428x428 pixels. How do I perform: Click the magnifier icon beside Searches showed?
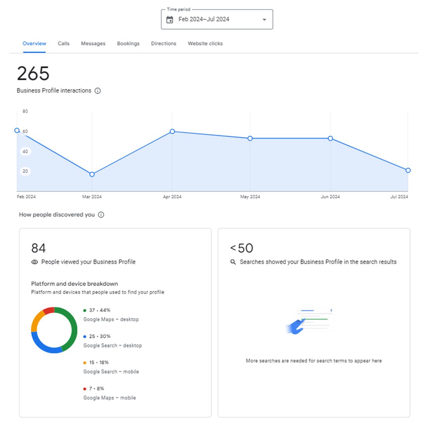233,262
